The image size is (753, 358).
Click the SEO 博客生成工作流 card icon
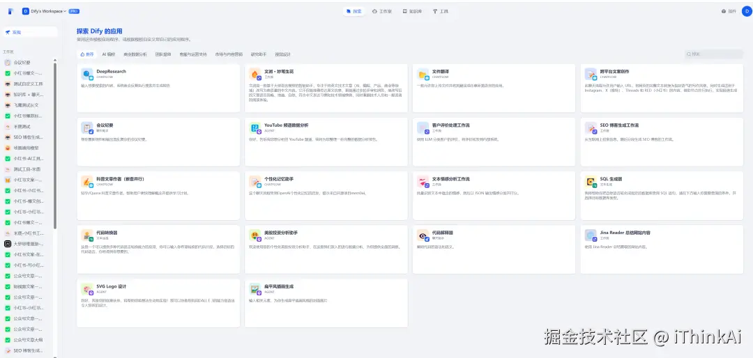pos(591,127)
